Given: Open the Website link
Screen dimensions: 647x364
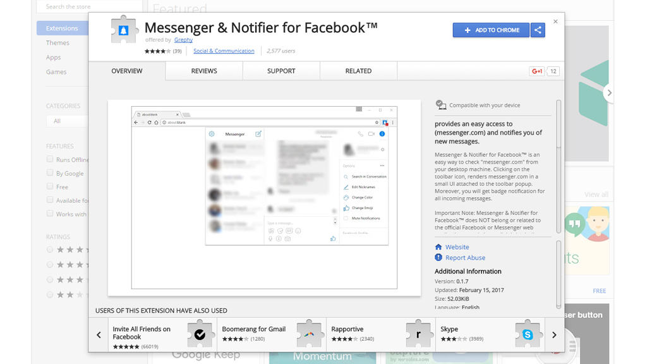Looking at the screenshot, I should [x=457, y=247].
